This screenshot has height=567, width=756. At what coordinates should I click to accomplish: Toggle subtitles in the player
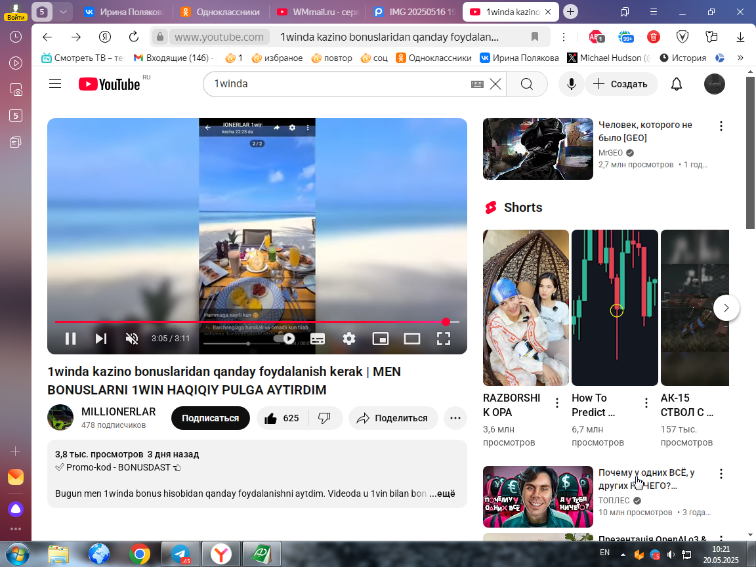click(x=317, y=339)
